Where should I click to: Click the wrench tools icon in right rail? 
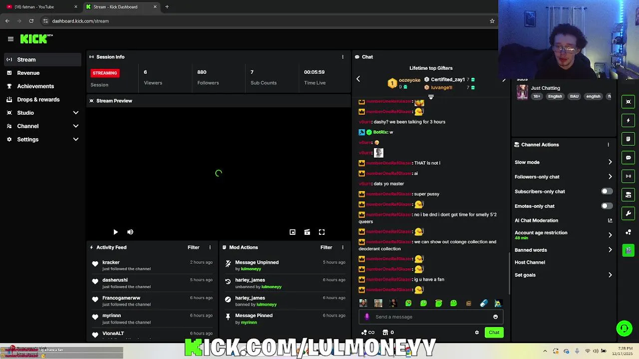[x=629, y=213]
